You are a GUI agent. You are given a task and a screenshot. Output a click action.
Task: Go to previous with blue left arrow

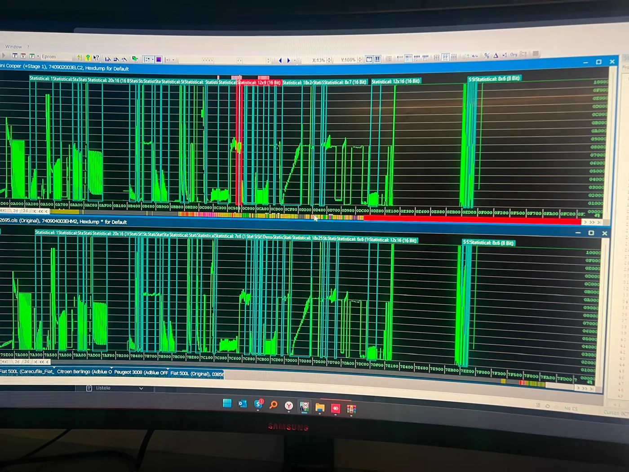click(280, 60)
